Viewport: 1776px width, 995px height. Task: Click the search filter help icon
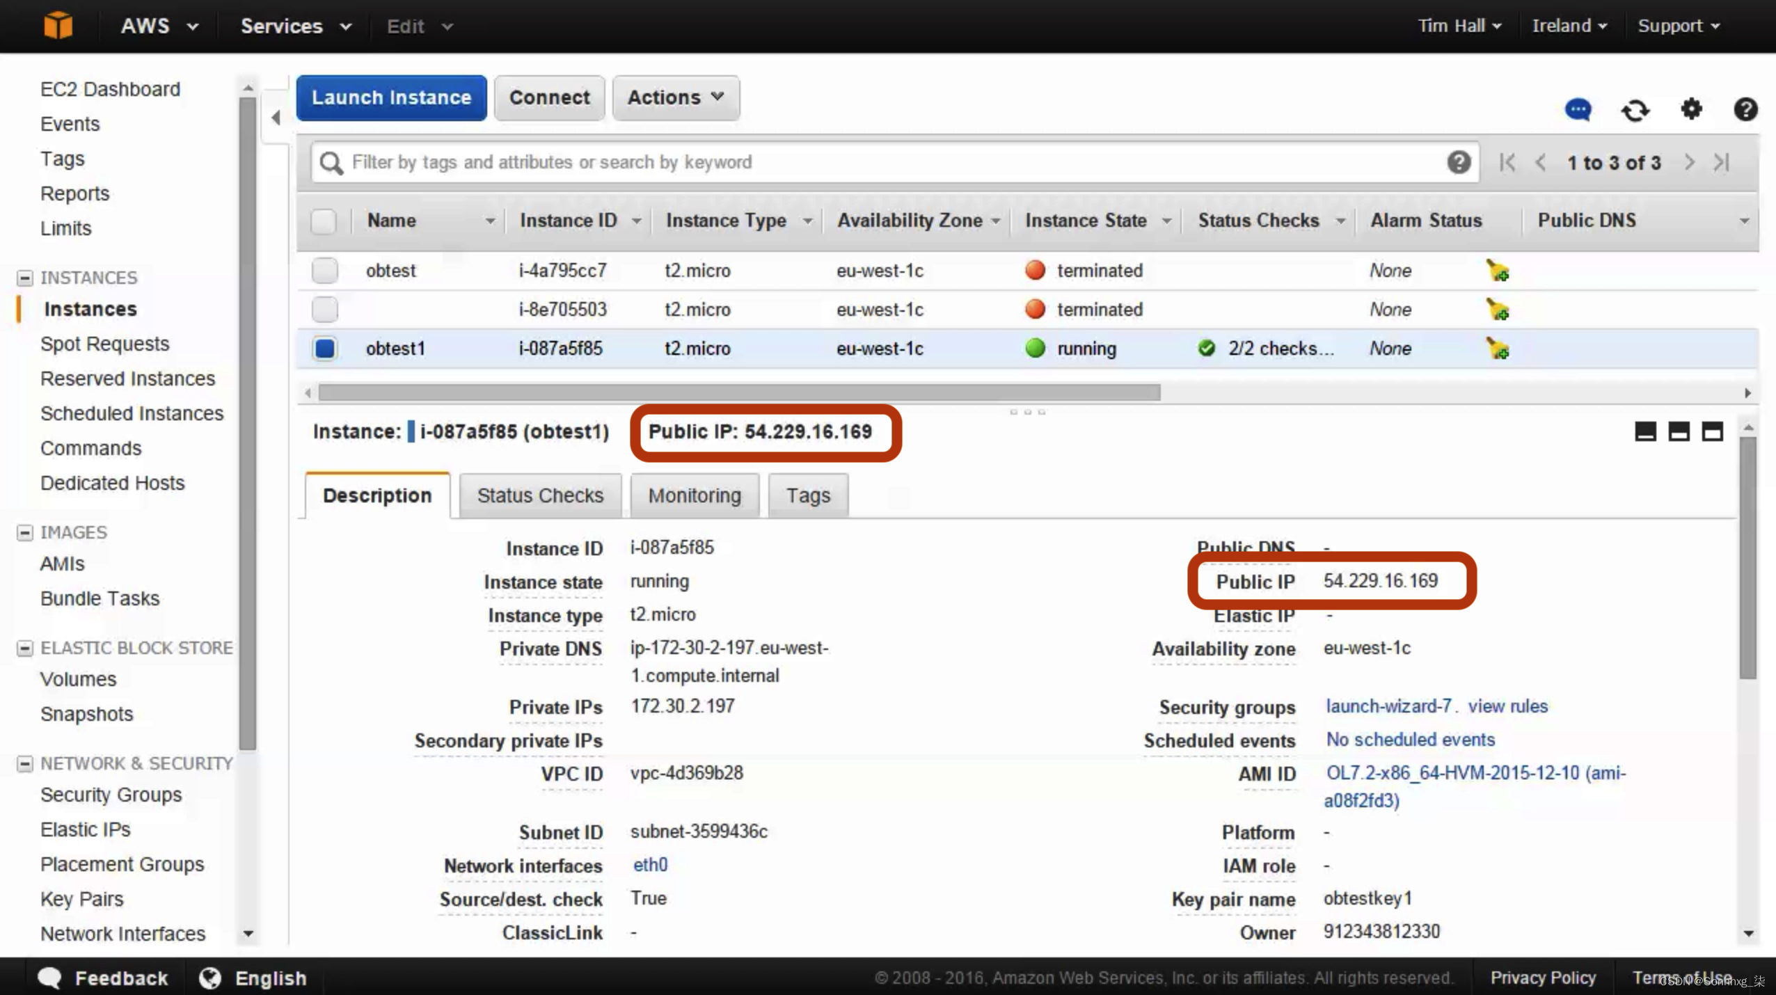(1459, 162)
